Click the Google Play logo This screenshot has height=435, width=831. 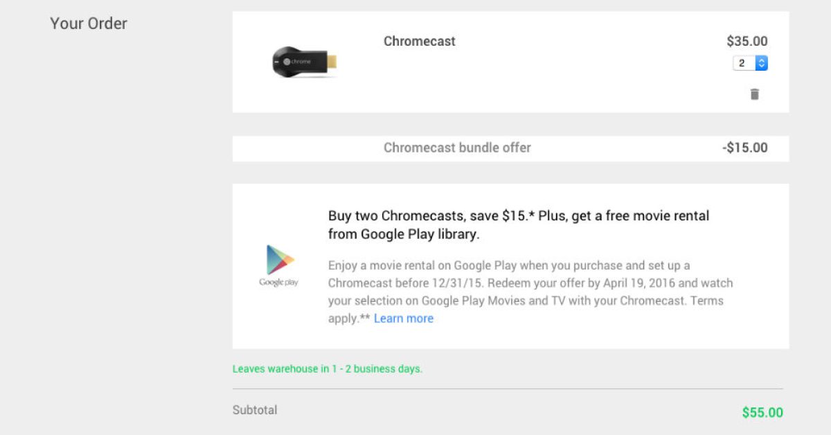[x=280, y=260]
